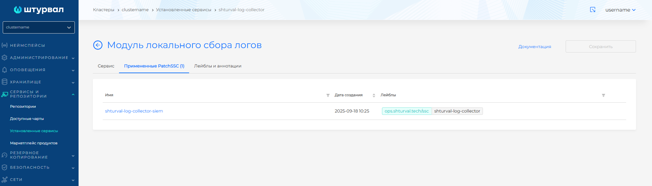Click the back arrow icon beside the title
Screen dimensions: 652x186
(x=98, y=45)
